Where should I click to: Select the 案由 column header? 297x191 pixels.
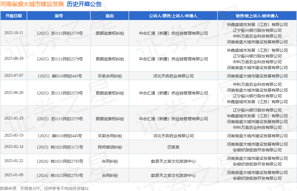click(110, 16)
